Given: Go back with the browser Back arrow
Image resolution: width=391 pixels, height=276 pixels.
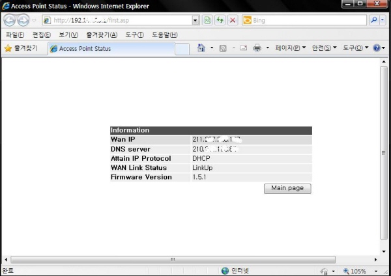Looking at the screenshot, I should [x=10, y=20].
